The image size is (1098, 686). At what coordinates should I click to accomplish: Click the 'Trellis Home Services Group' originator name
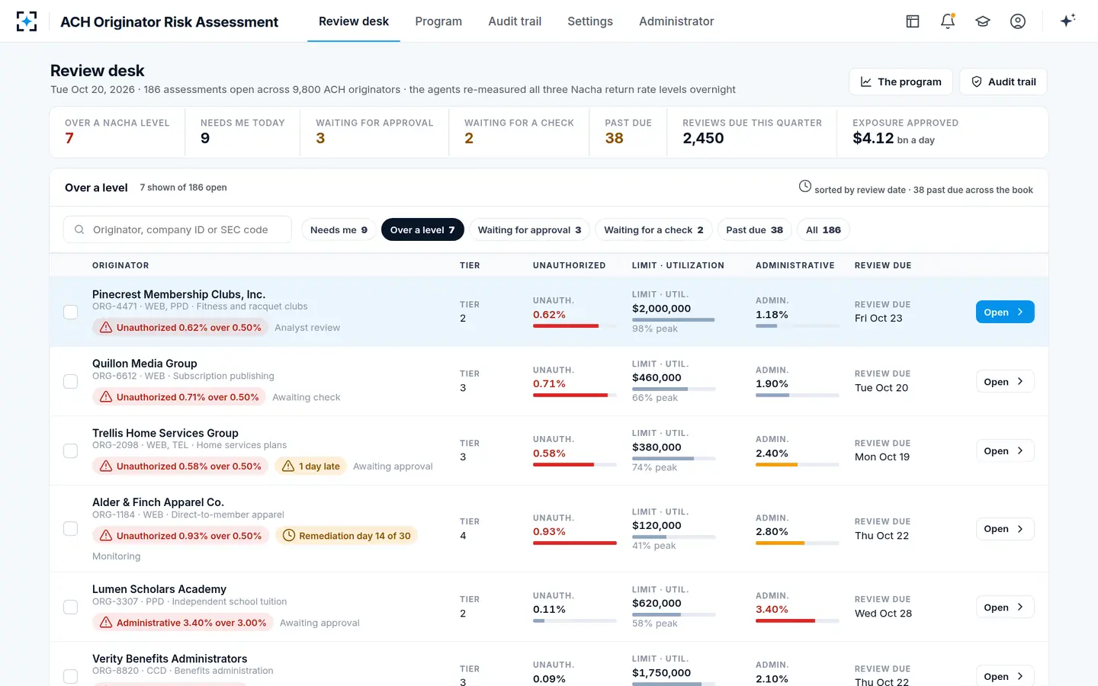165,433
